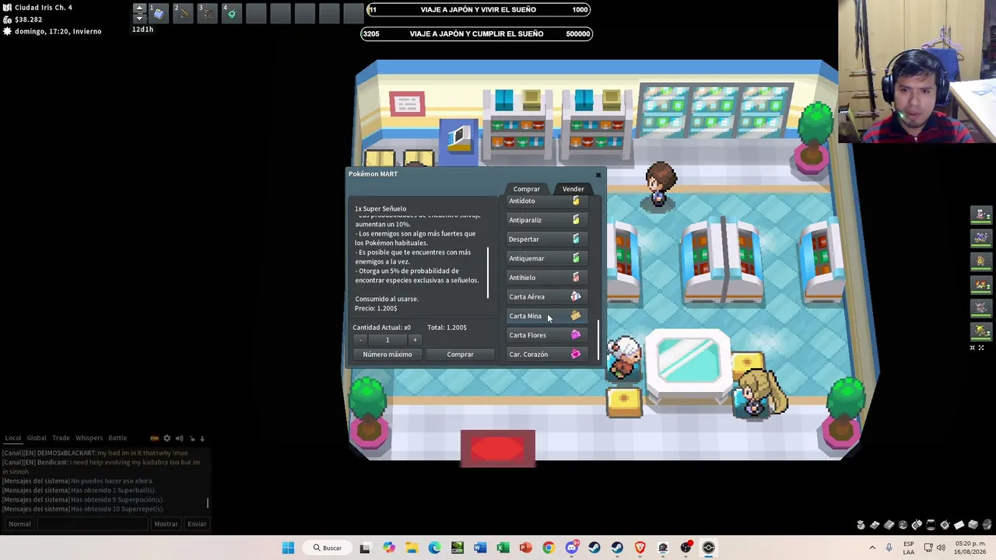Increase purchase quantity with plus button
The image size is (996, 560).
(415, 340)
